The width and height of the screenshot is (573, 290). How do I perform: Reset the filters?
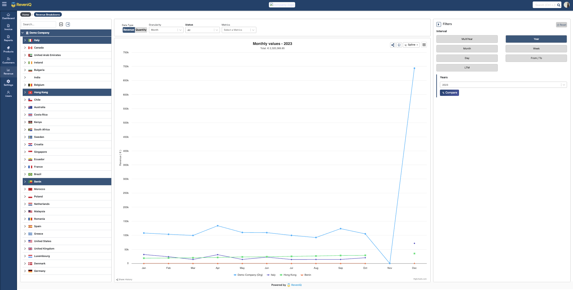pyautogui.click(x=561, y=25)
